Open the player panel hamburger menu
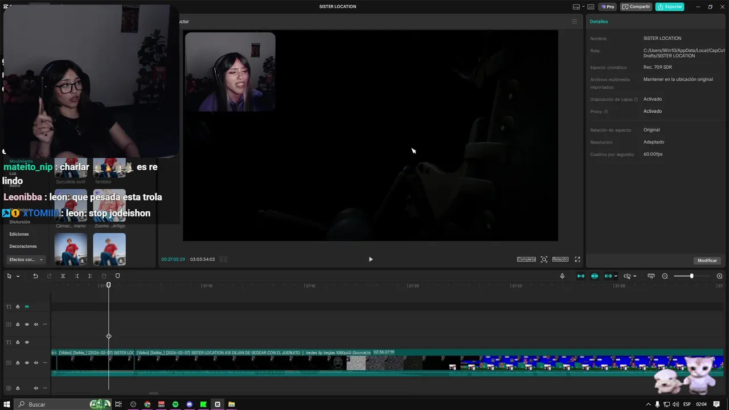 tap(574, 22)
